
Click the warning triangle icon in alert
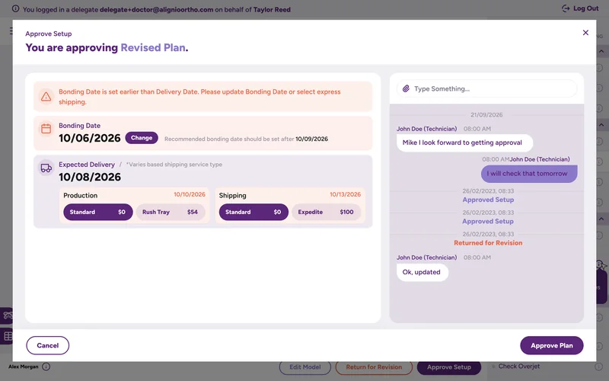(46, 97)
